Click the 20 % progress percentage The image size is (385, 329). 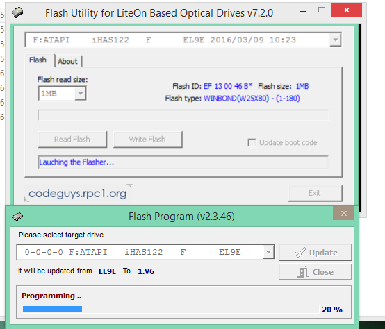pyautogui.click(x=332, y=310)
